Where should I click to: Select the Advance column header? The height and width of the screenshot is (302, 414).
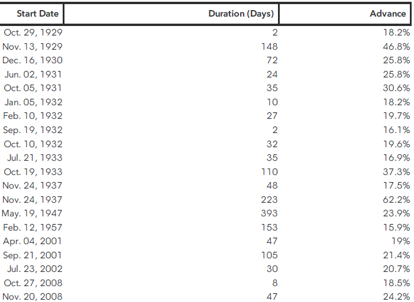[387, 14]
